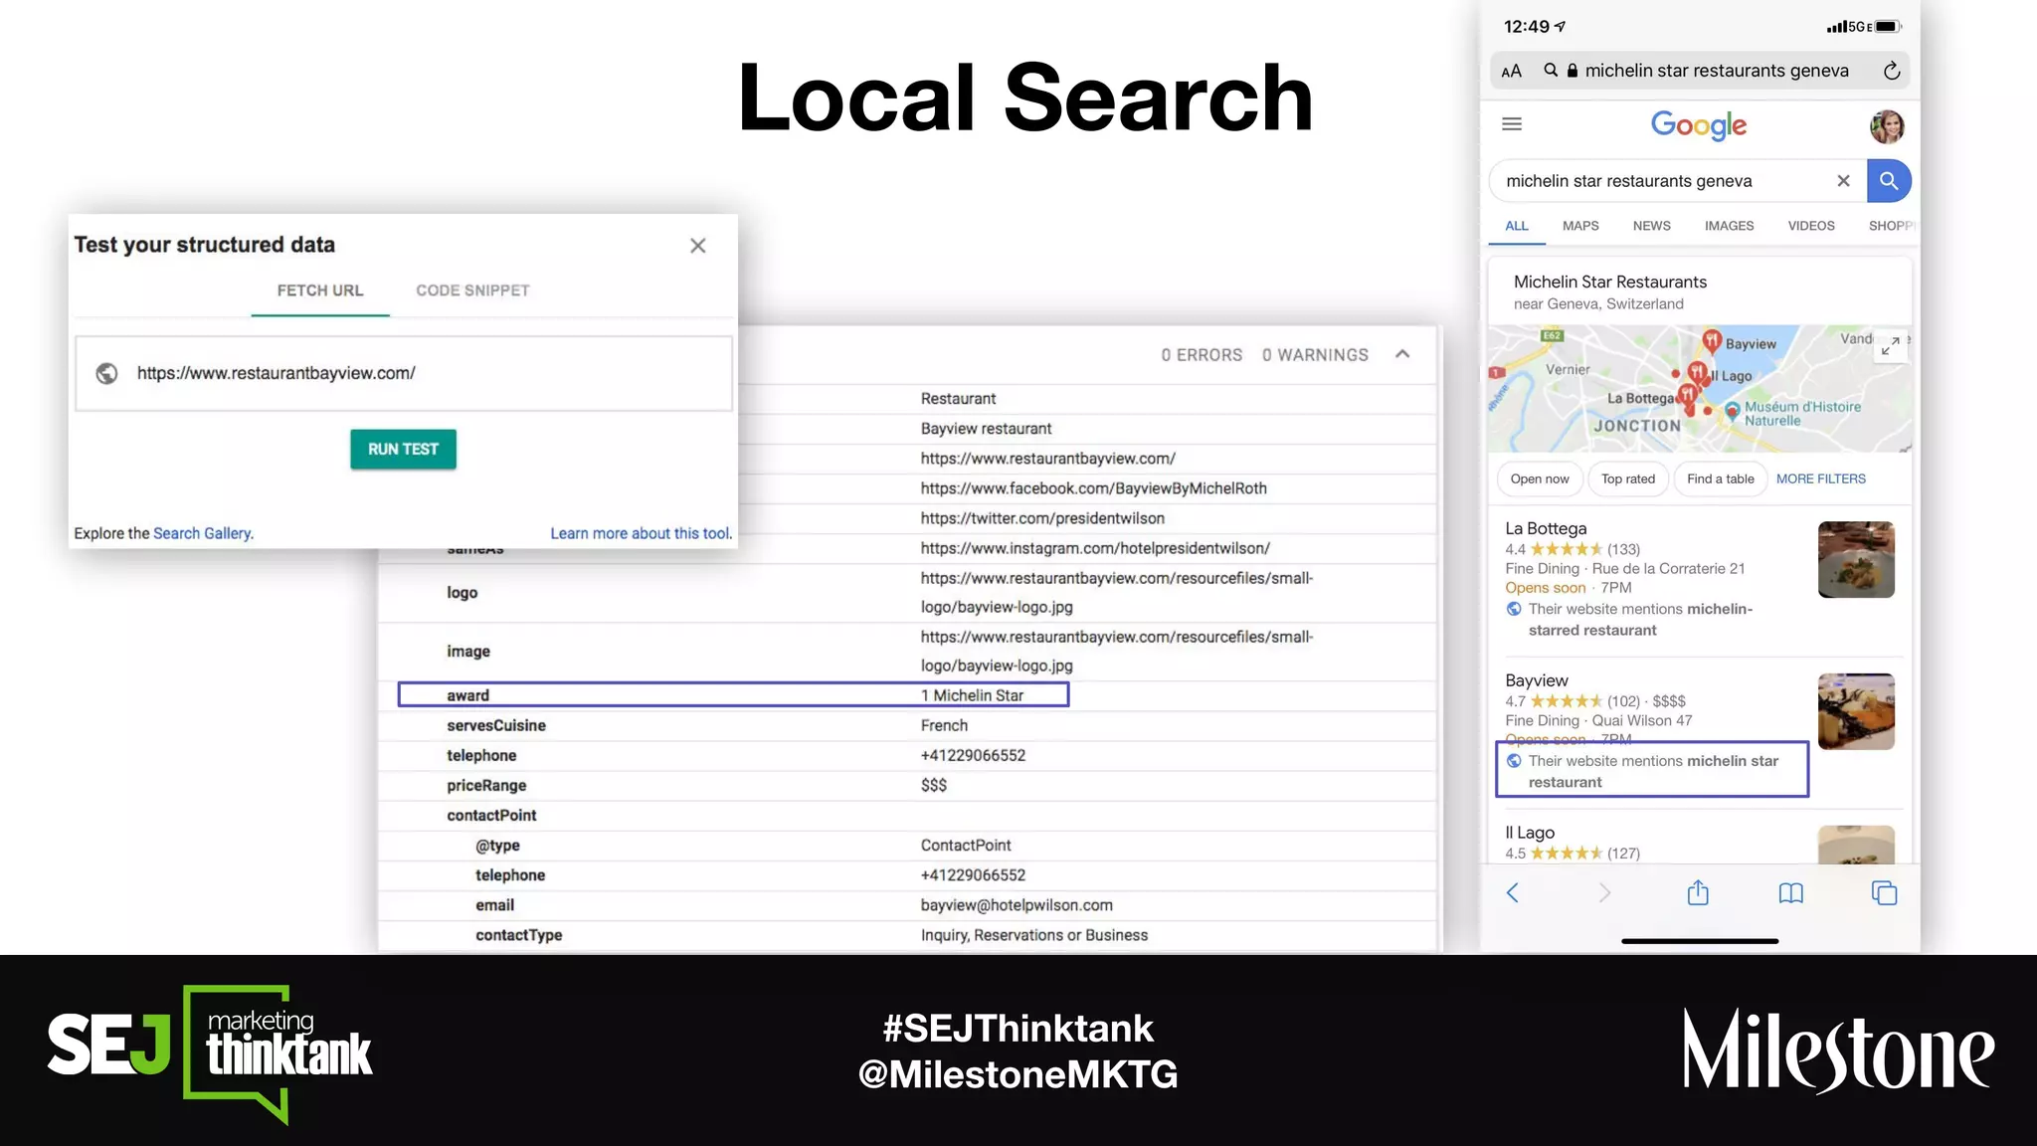Screen dimensions: 2037x1146
Task: Open MORE FILTERS
Action: [x=1820, y=478]
